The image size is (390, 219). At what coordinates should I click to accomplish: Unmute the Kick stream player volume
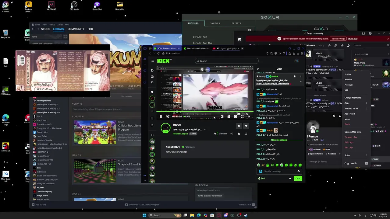[x=168, y=116]
